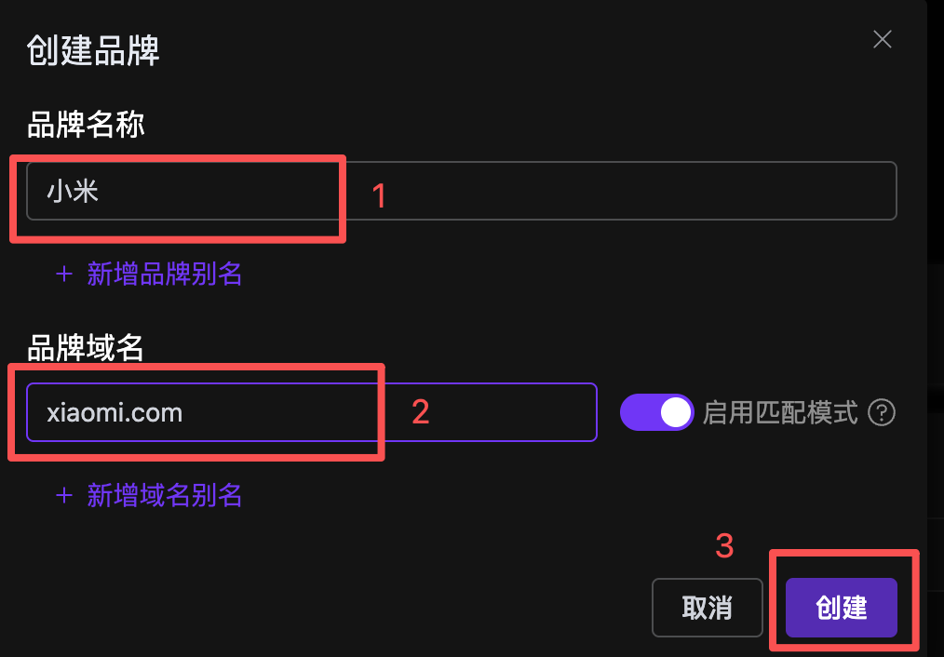Click the plus icon beside 新增域名别名
The width and height of the screenshot is (944, 657).
pos(64,495)
